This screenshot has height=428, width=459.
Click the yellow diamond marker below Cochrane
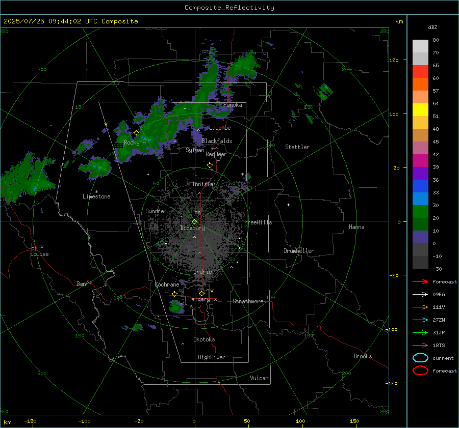click(x=175, y=294)
